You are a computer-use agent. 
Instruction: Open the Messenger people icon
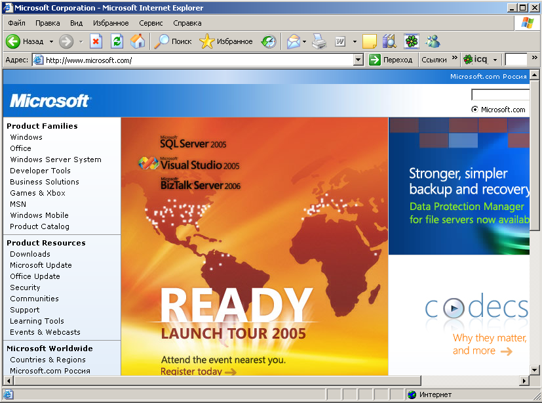tap(433, 41)
